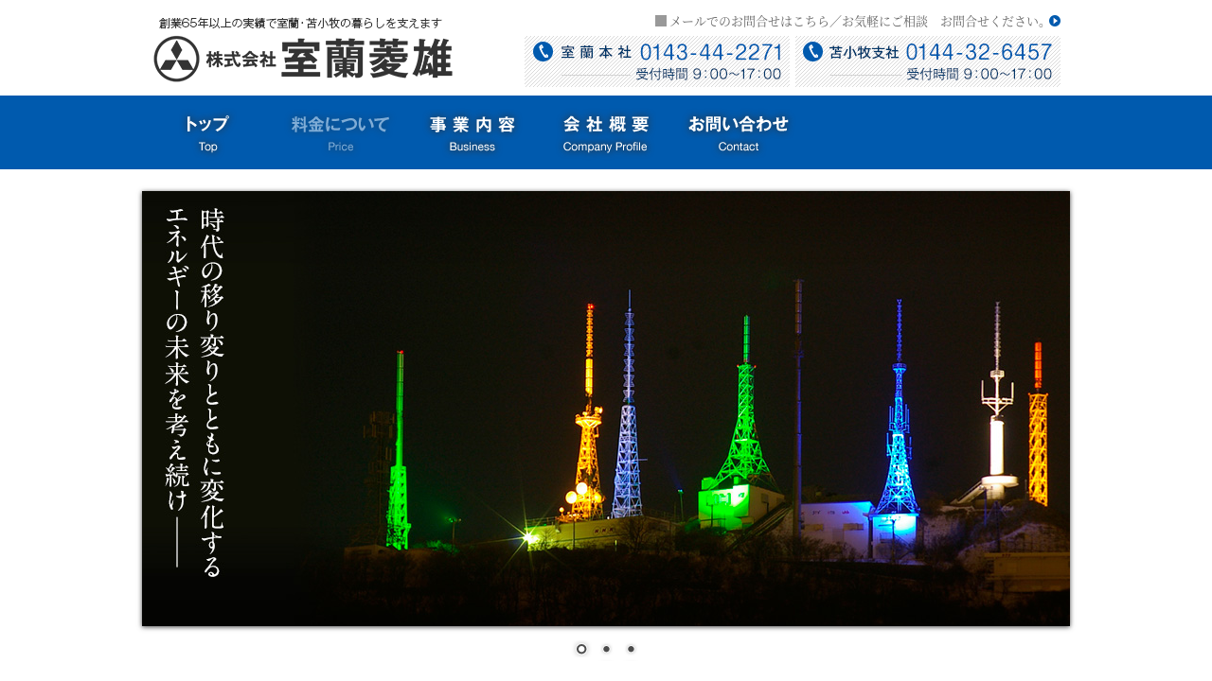Screen dimensions: 1212x681
Task: Click the 創業65年以上 tagline above the logo
Action: click(300, 23)
